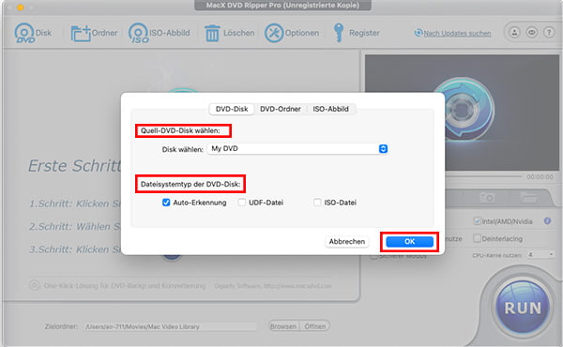This screenshot has width=563, height=347.
Task: Click the DVD Disk icon in toolbar
Action: point(24,33)
